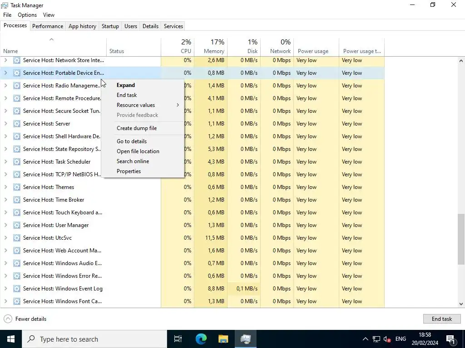The image size is (465, 348).
Task: Click the gear icon beside Service Host: Time Broker
Action: 17,200
